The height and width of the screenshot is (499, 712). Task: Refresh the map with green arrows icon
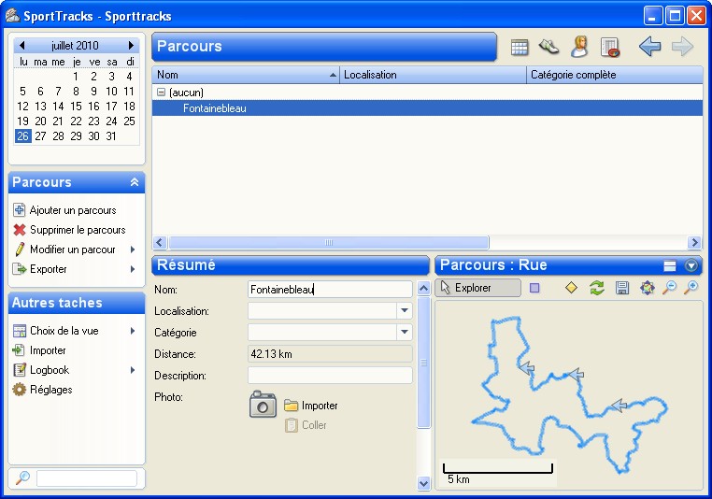tap(597, 288)
